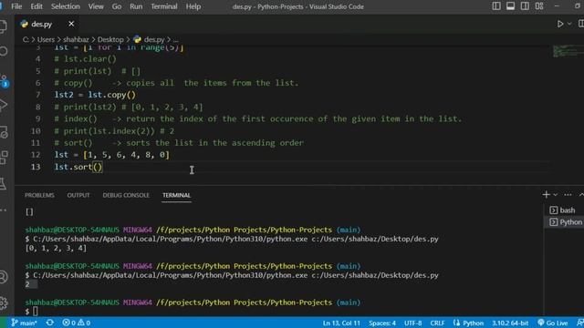Open errors and warnings counter in status bar
The width and height of the screenshot is (584, 328).
pos(77,323)
